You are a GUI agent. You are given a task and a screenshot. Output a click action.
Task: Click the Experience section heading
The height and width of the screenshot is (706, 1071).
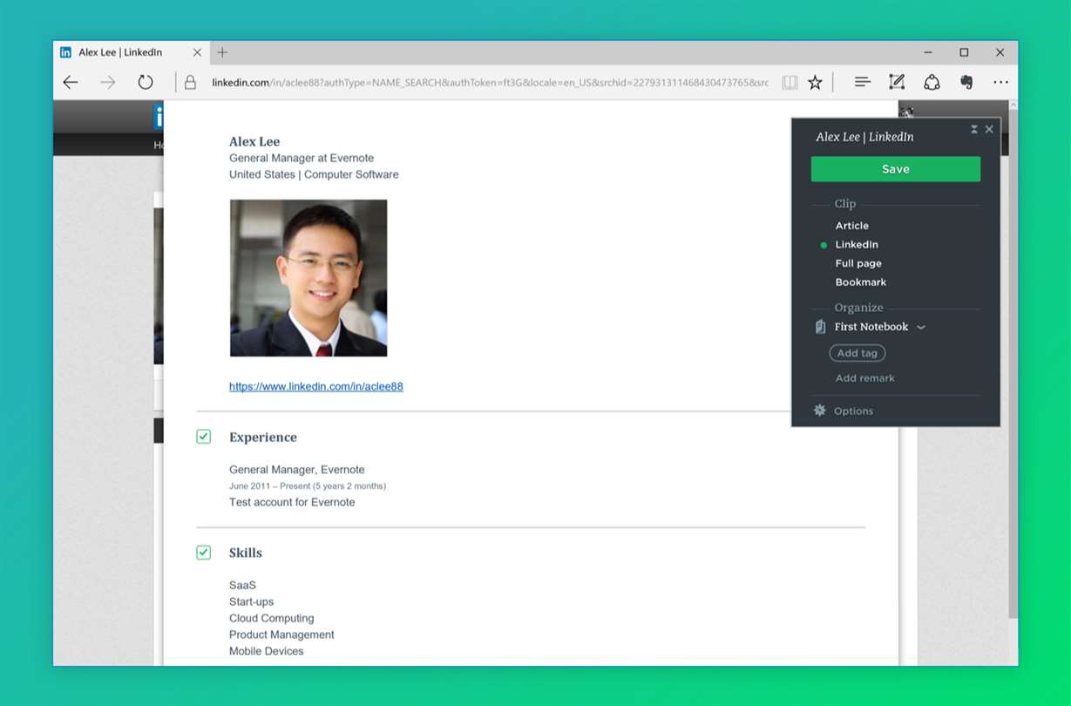click(x=263, y=438)
